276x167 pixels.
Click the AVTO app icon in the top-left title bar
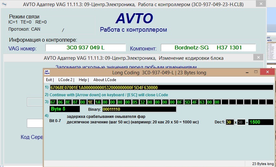point(4,4)
